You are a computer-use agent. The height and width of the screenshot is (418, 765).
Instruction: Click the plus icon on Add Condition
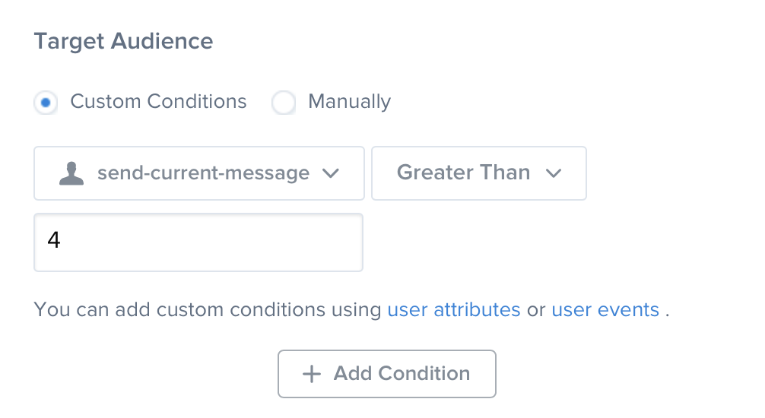pos(312,374)
